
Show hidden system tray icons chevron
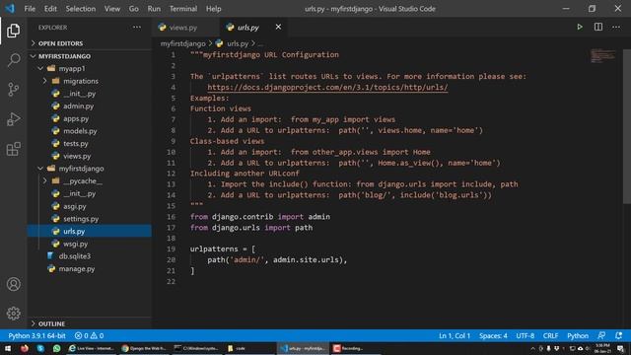(x=532, y=348)
